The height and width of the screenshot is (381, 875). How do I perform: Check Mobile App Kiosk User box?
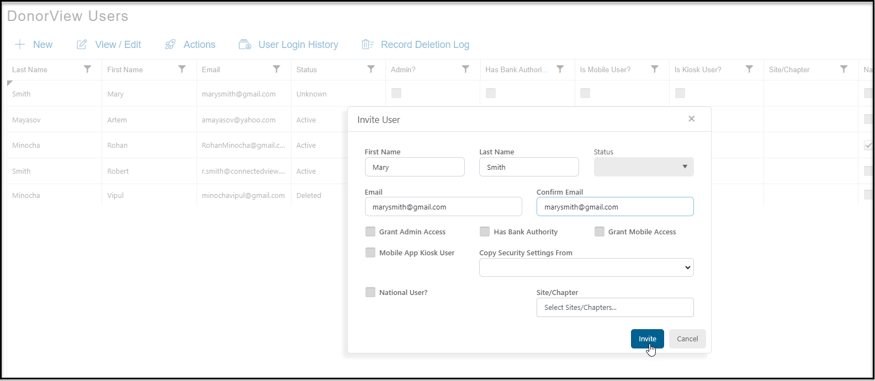click(370, 253)
